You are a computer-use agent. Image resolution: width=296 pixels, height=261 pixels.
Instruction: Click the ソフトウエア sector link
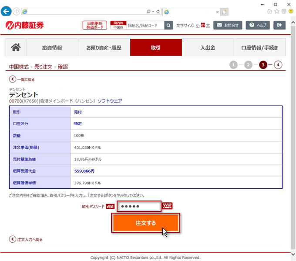point(110,101)
